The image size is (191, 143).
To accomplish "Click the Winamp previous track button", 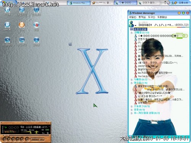I will tap(5, 139).
